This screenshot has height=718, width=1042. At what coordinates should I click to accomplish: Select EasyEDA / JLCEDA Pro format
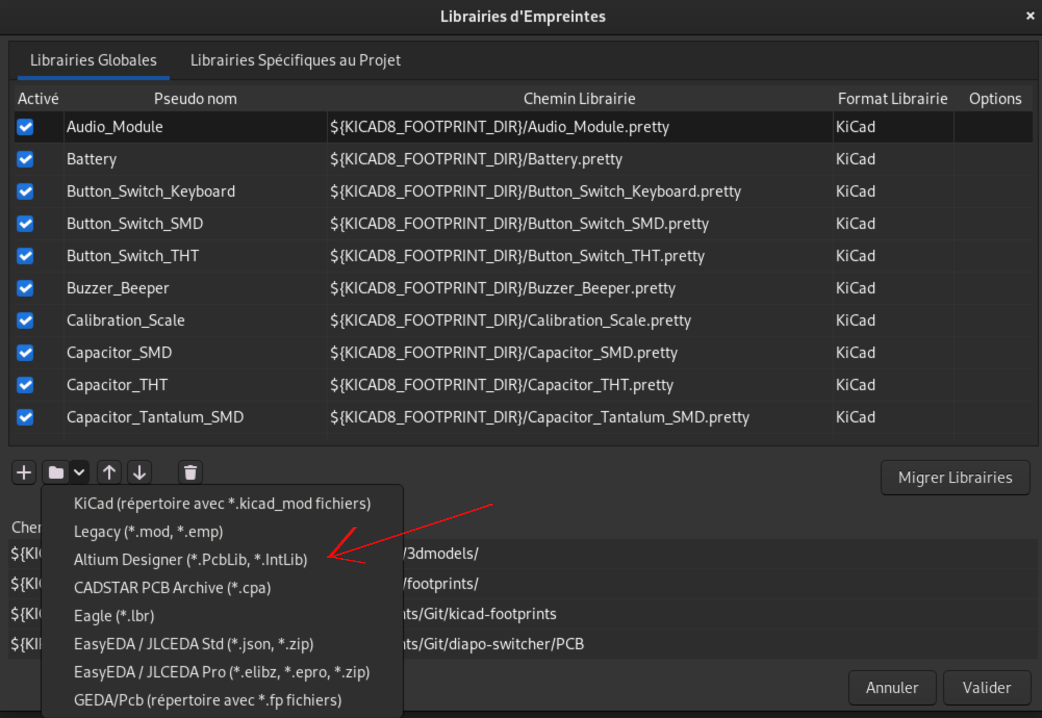tap(222, 672)
